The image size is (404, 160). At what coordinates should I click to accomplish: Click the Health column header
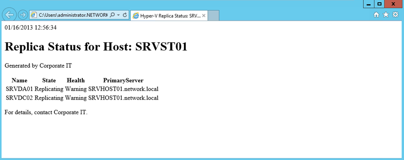pyautogui.click(x=76, y=80)
